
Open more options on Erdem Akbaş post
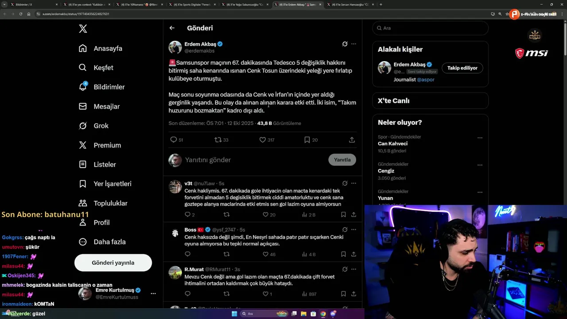pos(353,44)
